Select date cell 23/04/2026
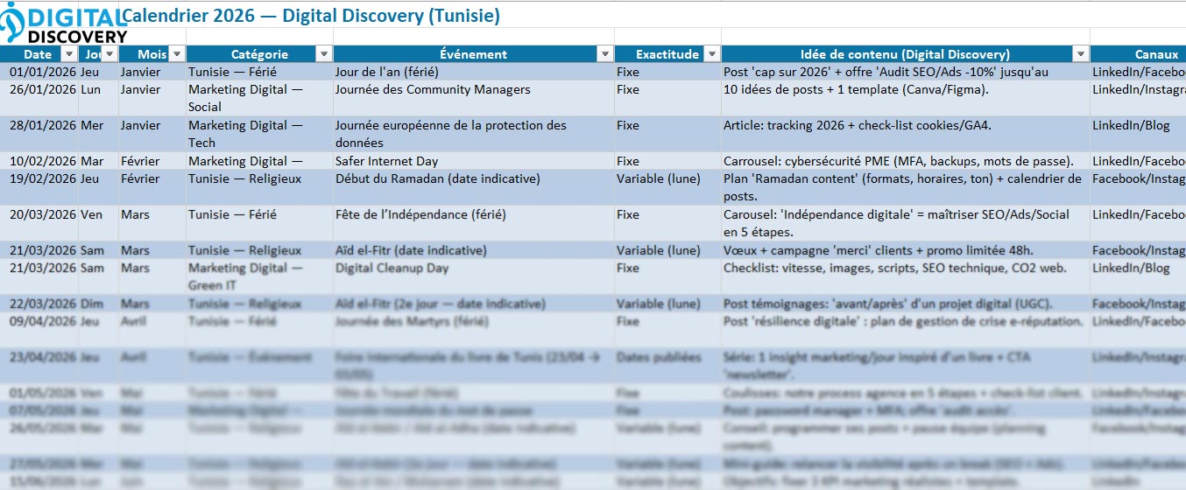The height and width of the screenshot is (490, 1186). (40, 366)
